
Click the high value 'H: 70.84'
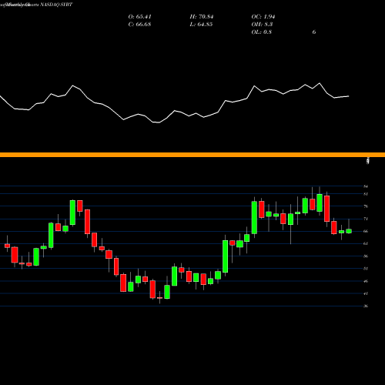[202, 17]
